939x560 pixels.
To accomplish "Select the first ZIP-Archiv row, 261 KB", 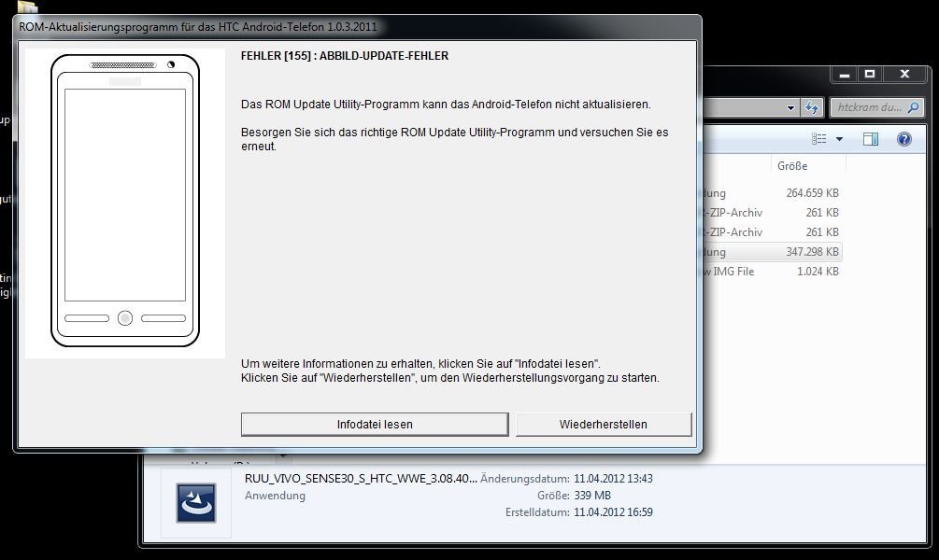I will 773,213.
